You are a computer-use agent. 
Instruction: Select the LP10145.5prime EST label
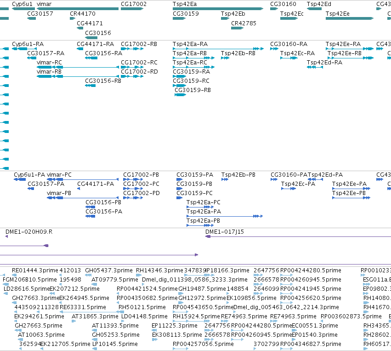coord(115,344)
